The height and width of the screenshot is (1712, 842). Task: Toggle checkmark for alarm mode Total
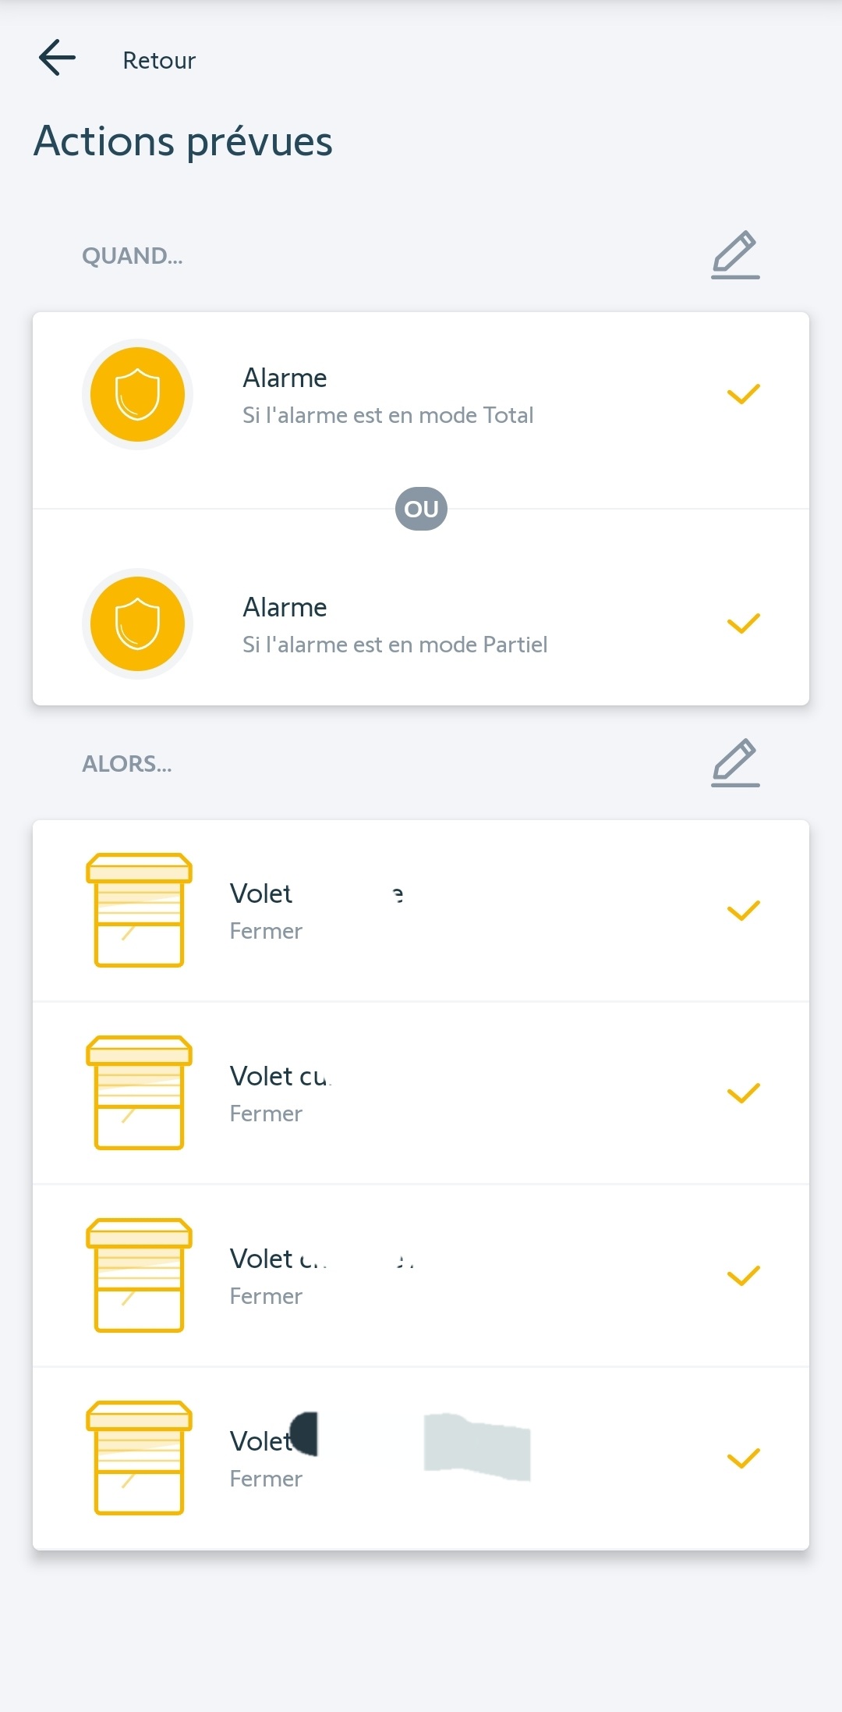[x=743, y=394]
